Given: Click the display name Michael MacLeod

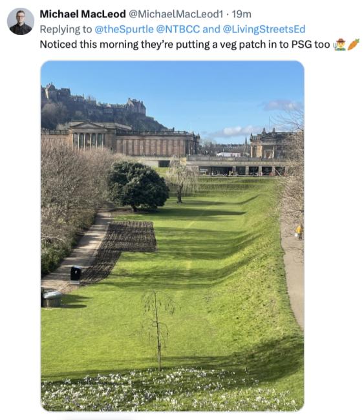Looking at the screenshot, I should (83, 14).
